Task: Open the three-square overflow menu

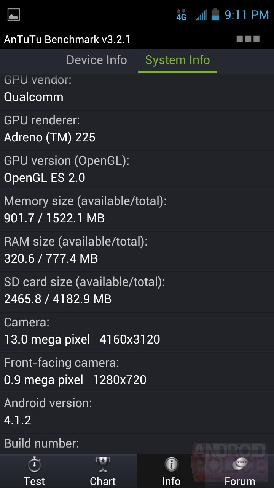Action: pos(248,39)
